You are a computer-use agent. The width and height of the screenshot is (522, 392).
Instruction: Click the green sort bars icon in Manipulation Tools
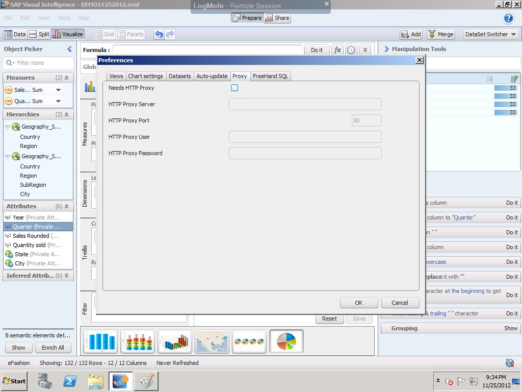tap(514, 79)
